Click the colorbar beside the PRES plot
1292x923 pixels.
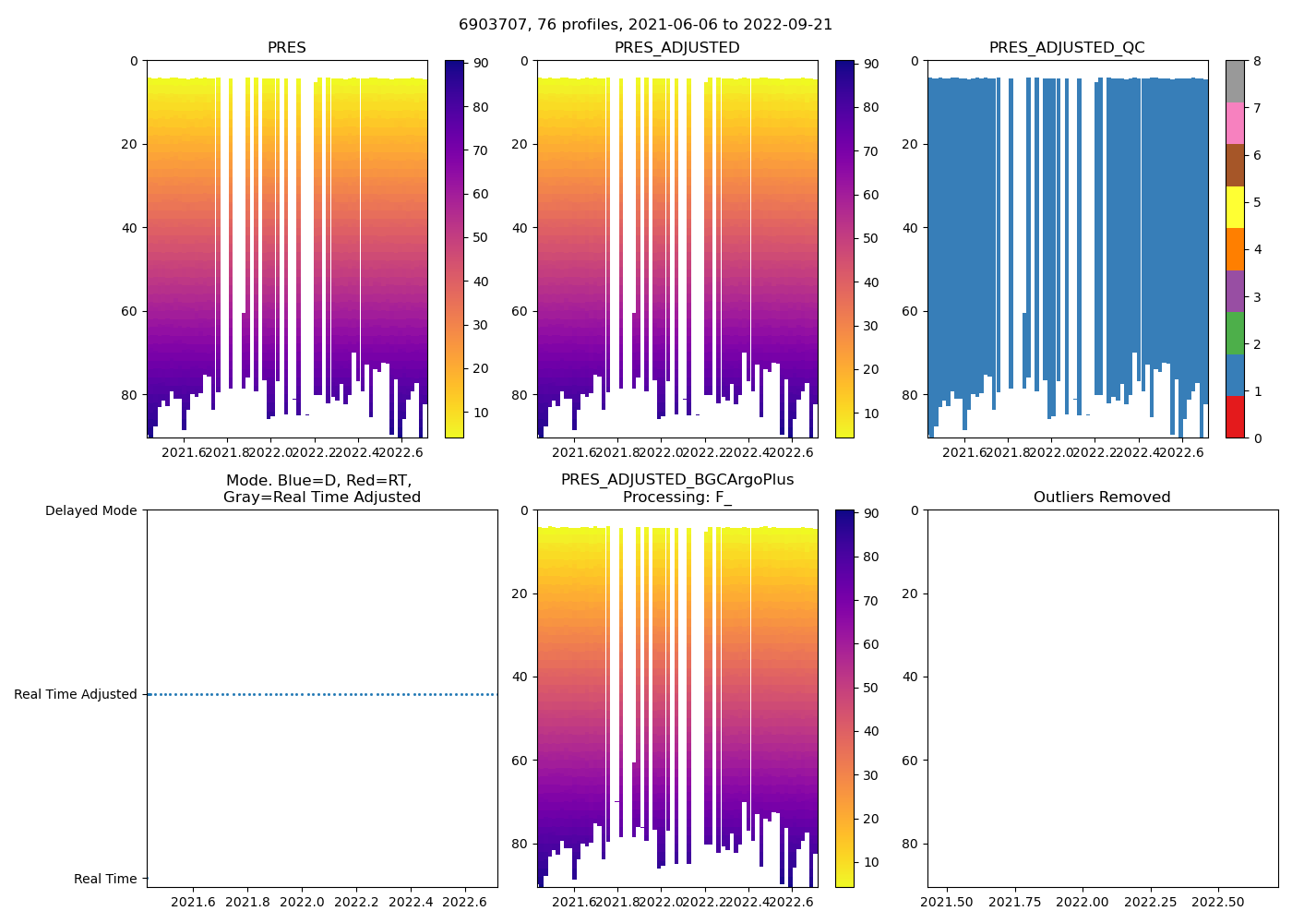454,248
